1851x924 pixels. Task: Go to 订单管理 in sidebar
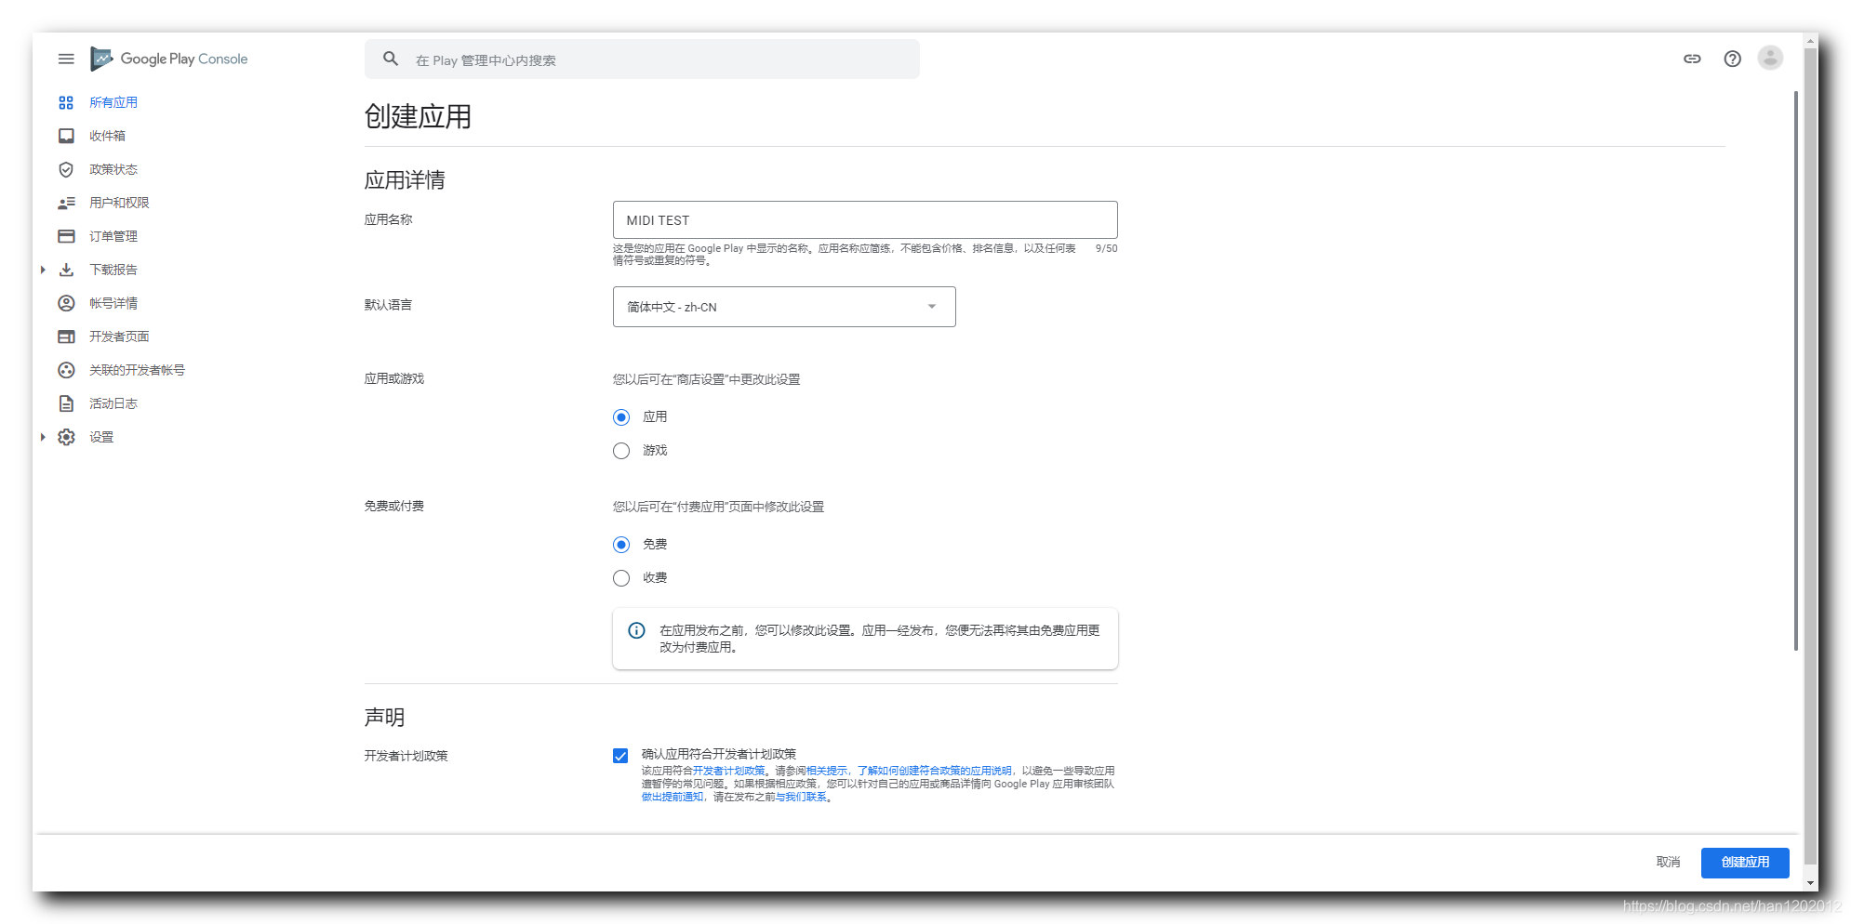click(x=113, y=236)
